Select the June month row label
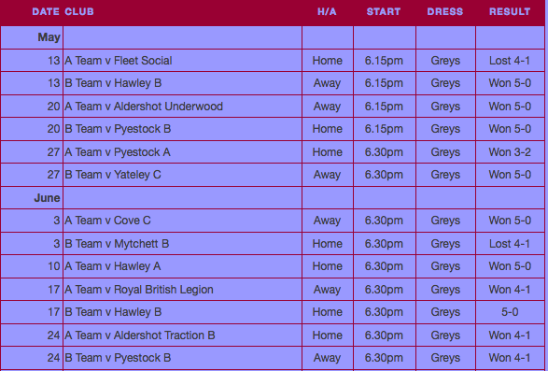The image size is (548, 371). coord(48,198)
